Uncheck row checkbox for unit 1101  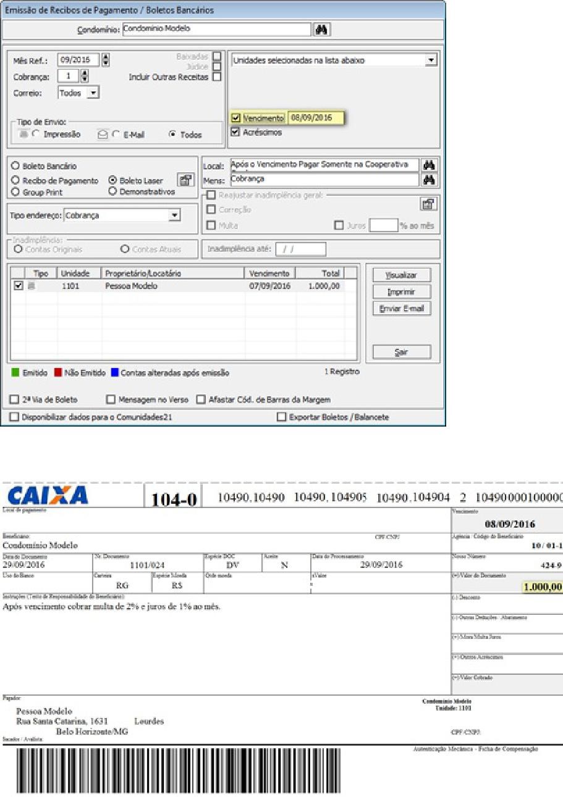(x=18, y=286)
